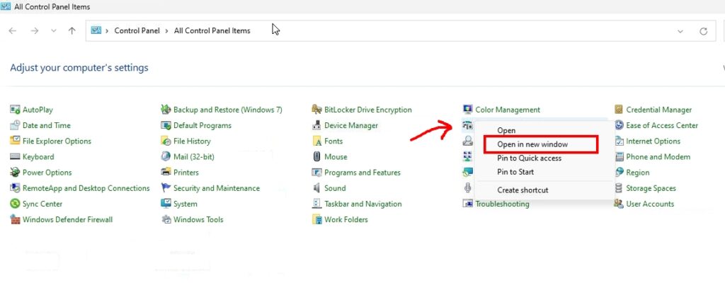The width and height of the screenshot is (725, 290).
Task: Open the Work Folders icon
Action: click(316, 220)
